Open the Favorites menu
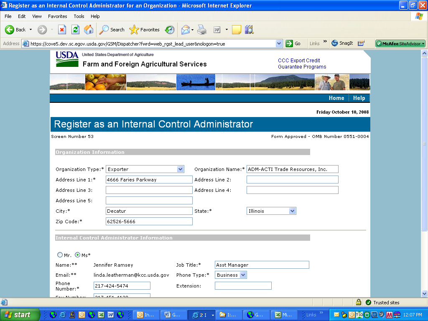 [58, 16]
